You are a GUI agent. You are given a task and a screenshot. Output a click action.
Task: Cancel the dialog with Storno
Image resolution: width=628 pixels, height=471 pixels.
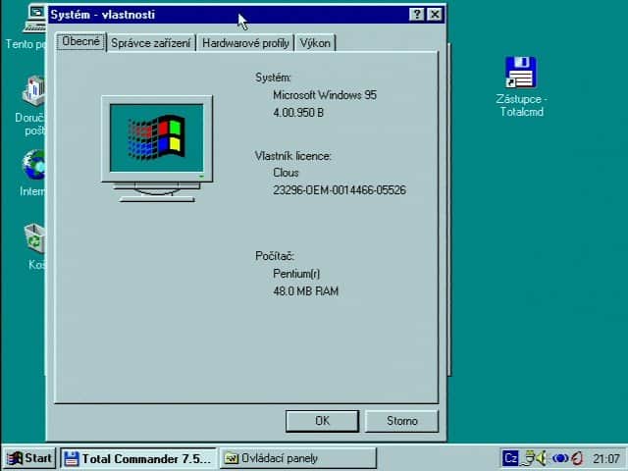[401, 421]
